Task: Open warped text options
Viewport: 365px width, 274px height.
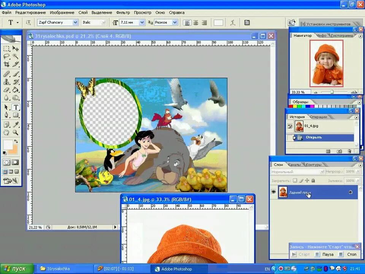Action: tap(233, 22)
